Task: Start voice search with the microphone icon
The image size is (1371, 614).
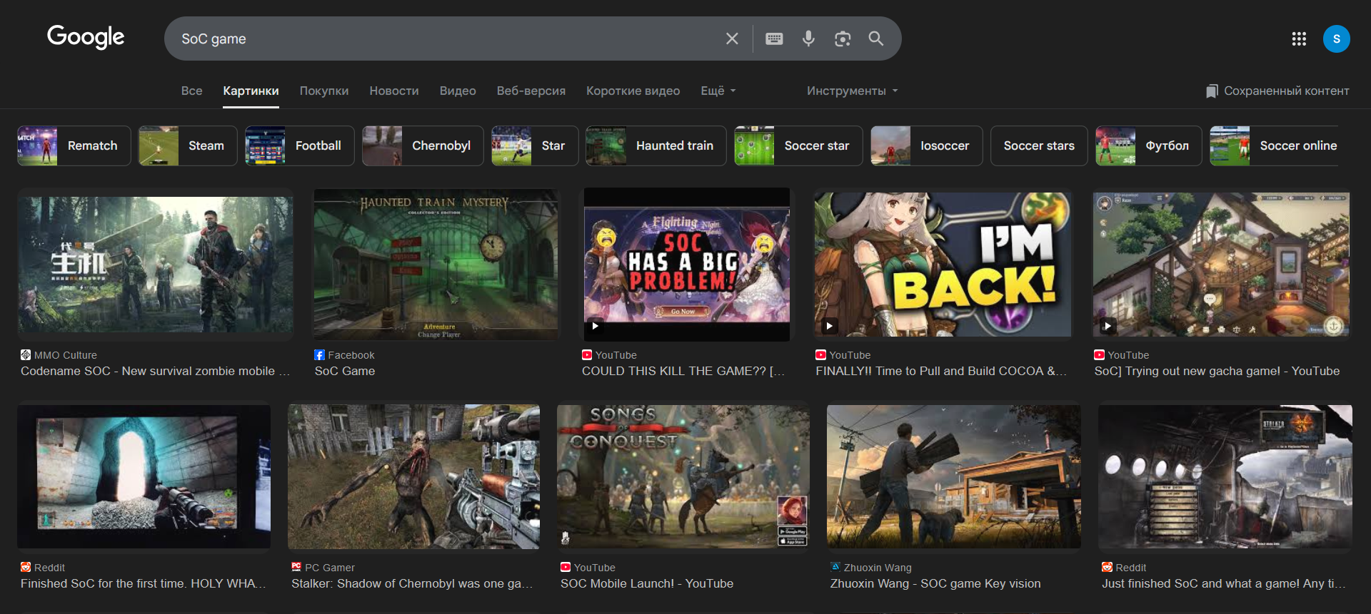Action: point(808,39)
